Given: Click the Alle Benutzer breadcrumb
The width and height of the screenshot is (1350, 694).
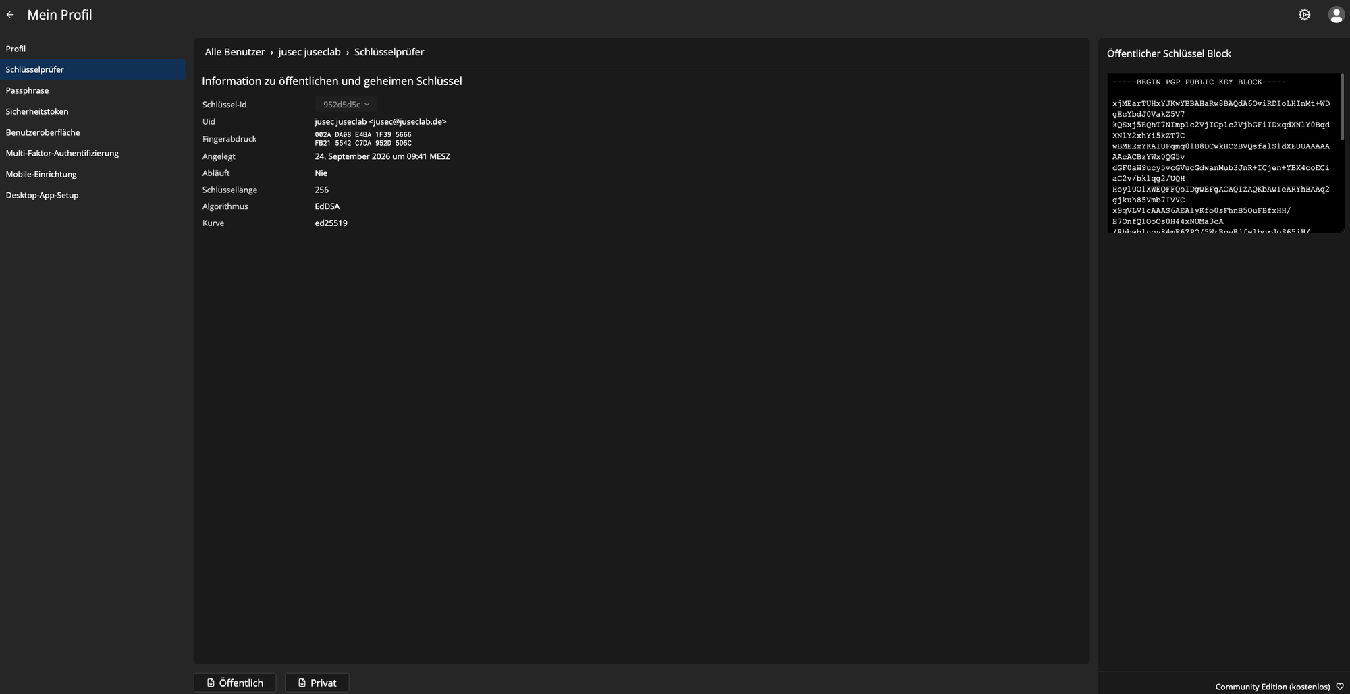Looking at the screenshot, I should 235,52.
